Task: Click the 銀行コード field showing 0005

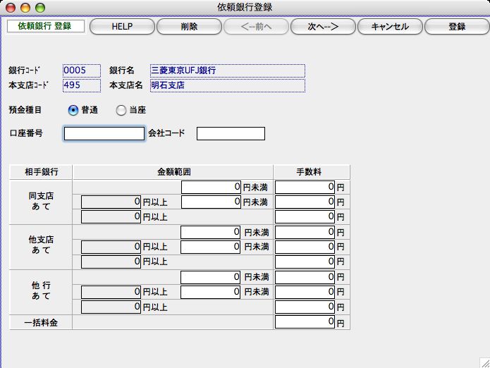Action: point(81,70)
